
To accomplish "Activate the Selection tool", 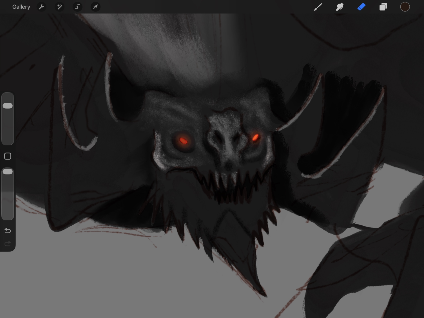I will (x=77, y=7).
